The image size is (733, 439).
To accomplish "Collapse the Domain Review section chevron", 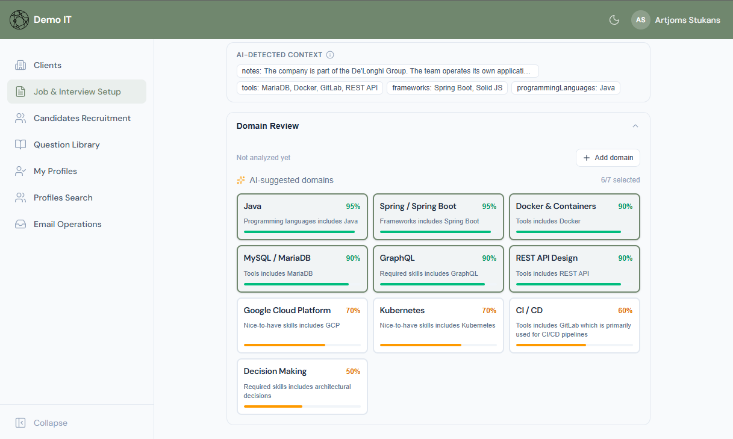I will 635,126.
